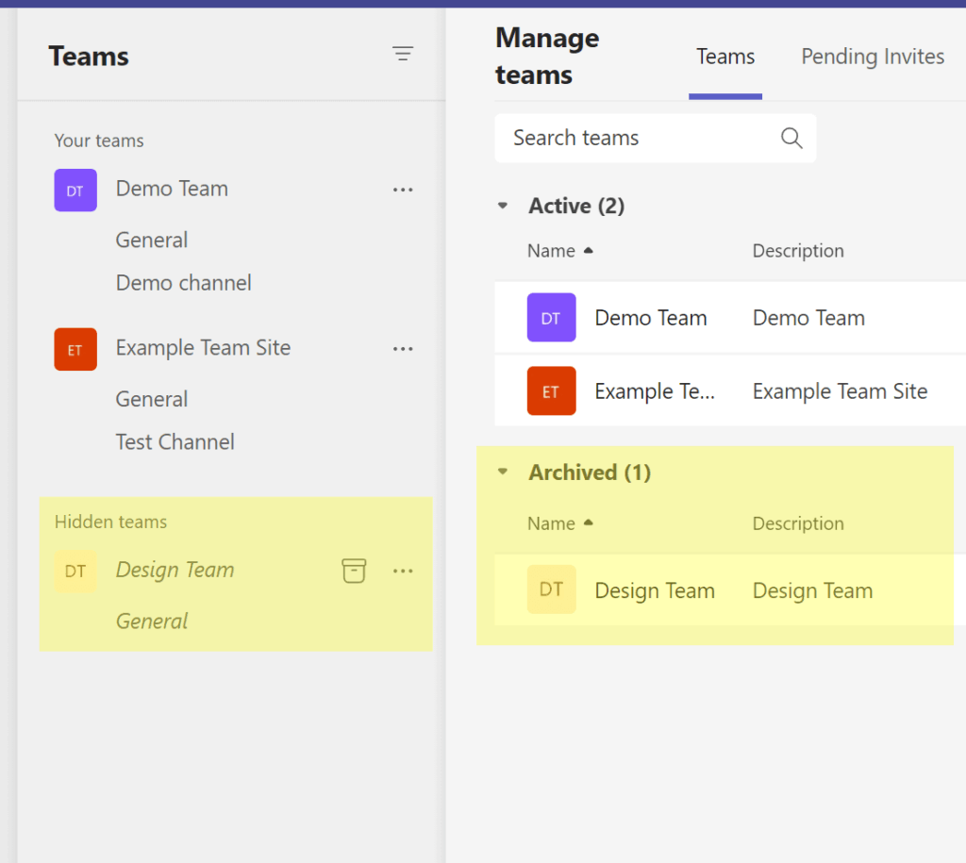
Task: Open the filter icon in Teams pane
Action: (x=403, y=54)
